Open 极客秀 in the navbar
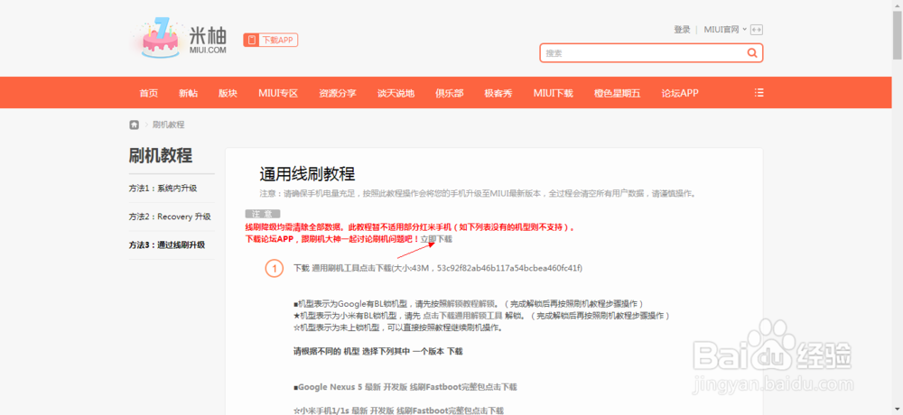This screenshot has height=415, width=903. 498,93
